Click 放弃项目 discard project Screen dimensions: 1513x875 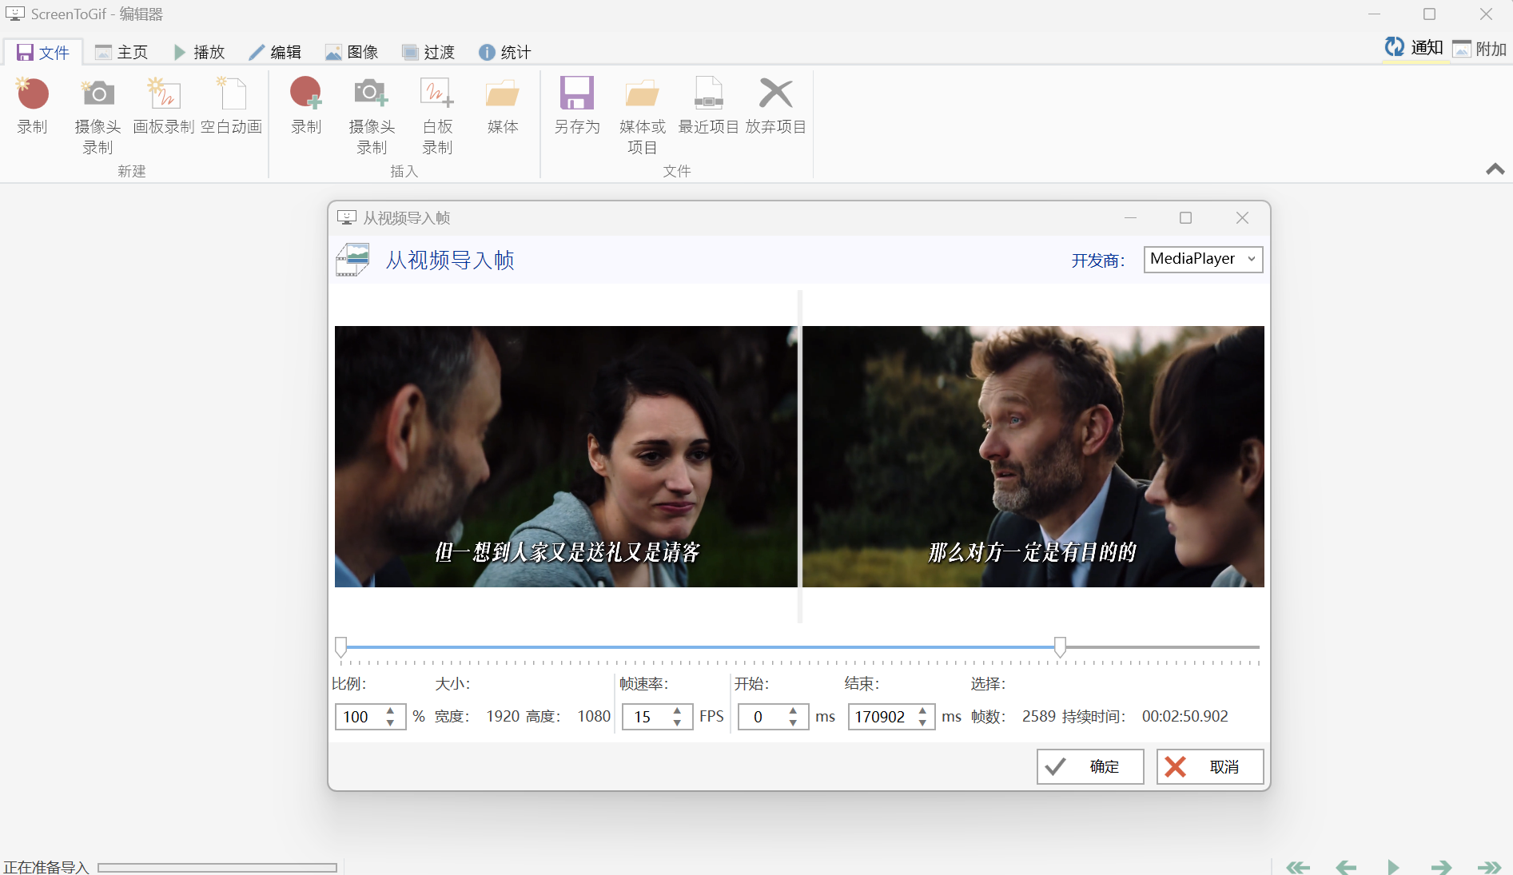[776, 105]
